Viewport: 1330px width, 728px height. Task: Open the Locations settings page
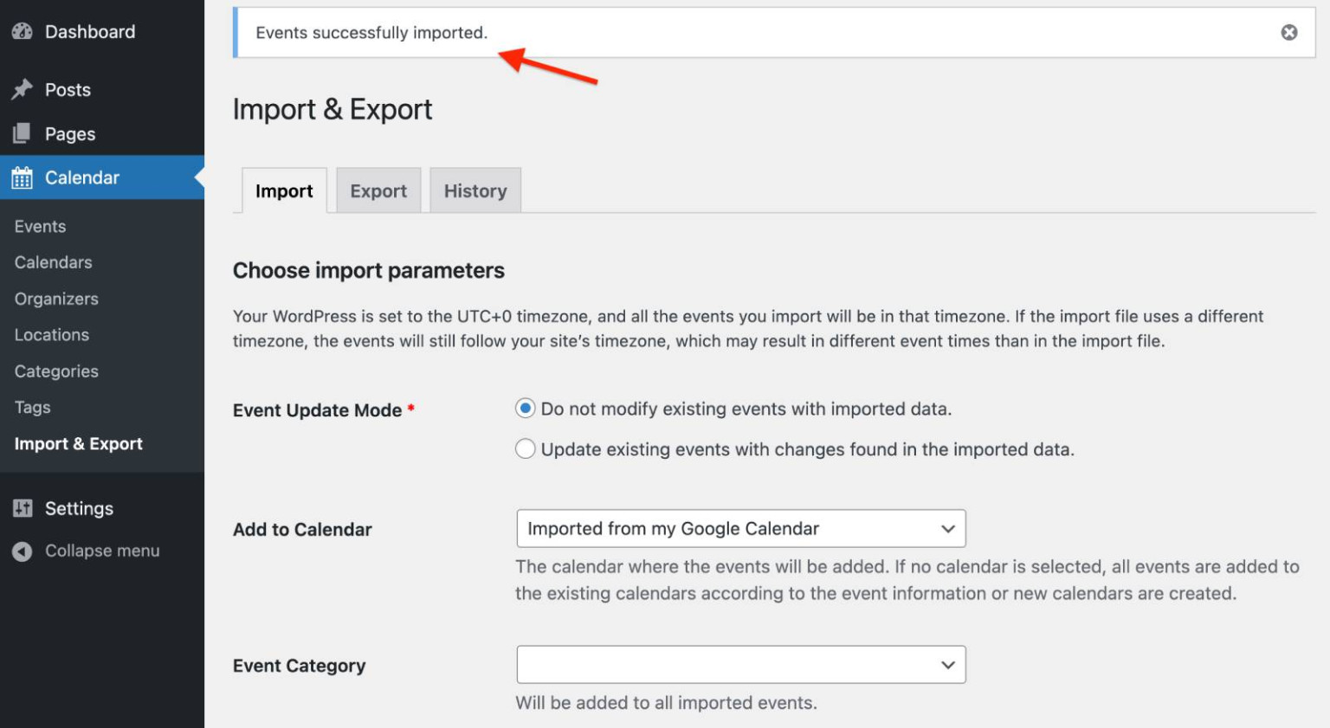pyautogui.click(x=51, y=335)
